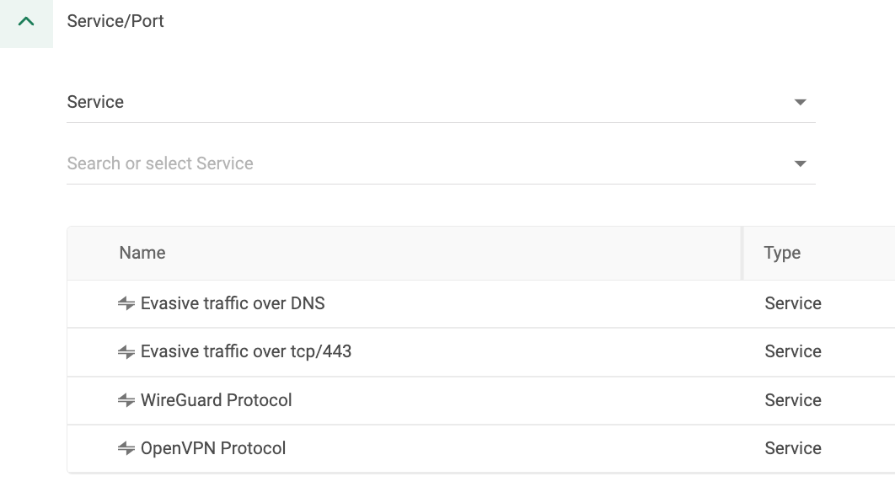Open the Service dropdown
Viewport: 895px width, 487px height.
coord(798,101)
